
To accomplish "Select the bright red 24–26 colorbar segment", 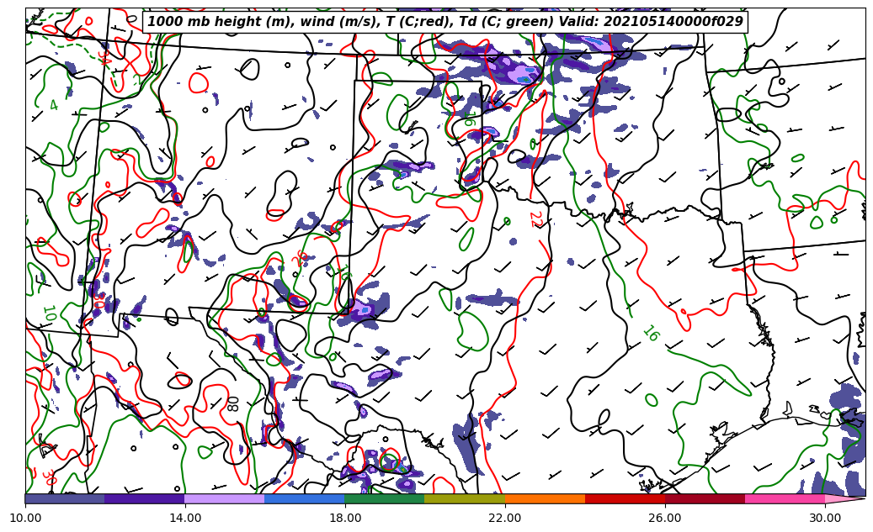I will click(x=624, y=498).
